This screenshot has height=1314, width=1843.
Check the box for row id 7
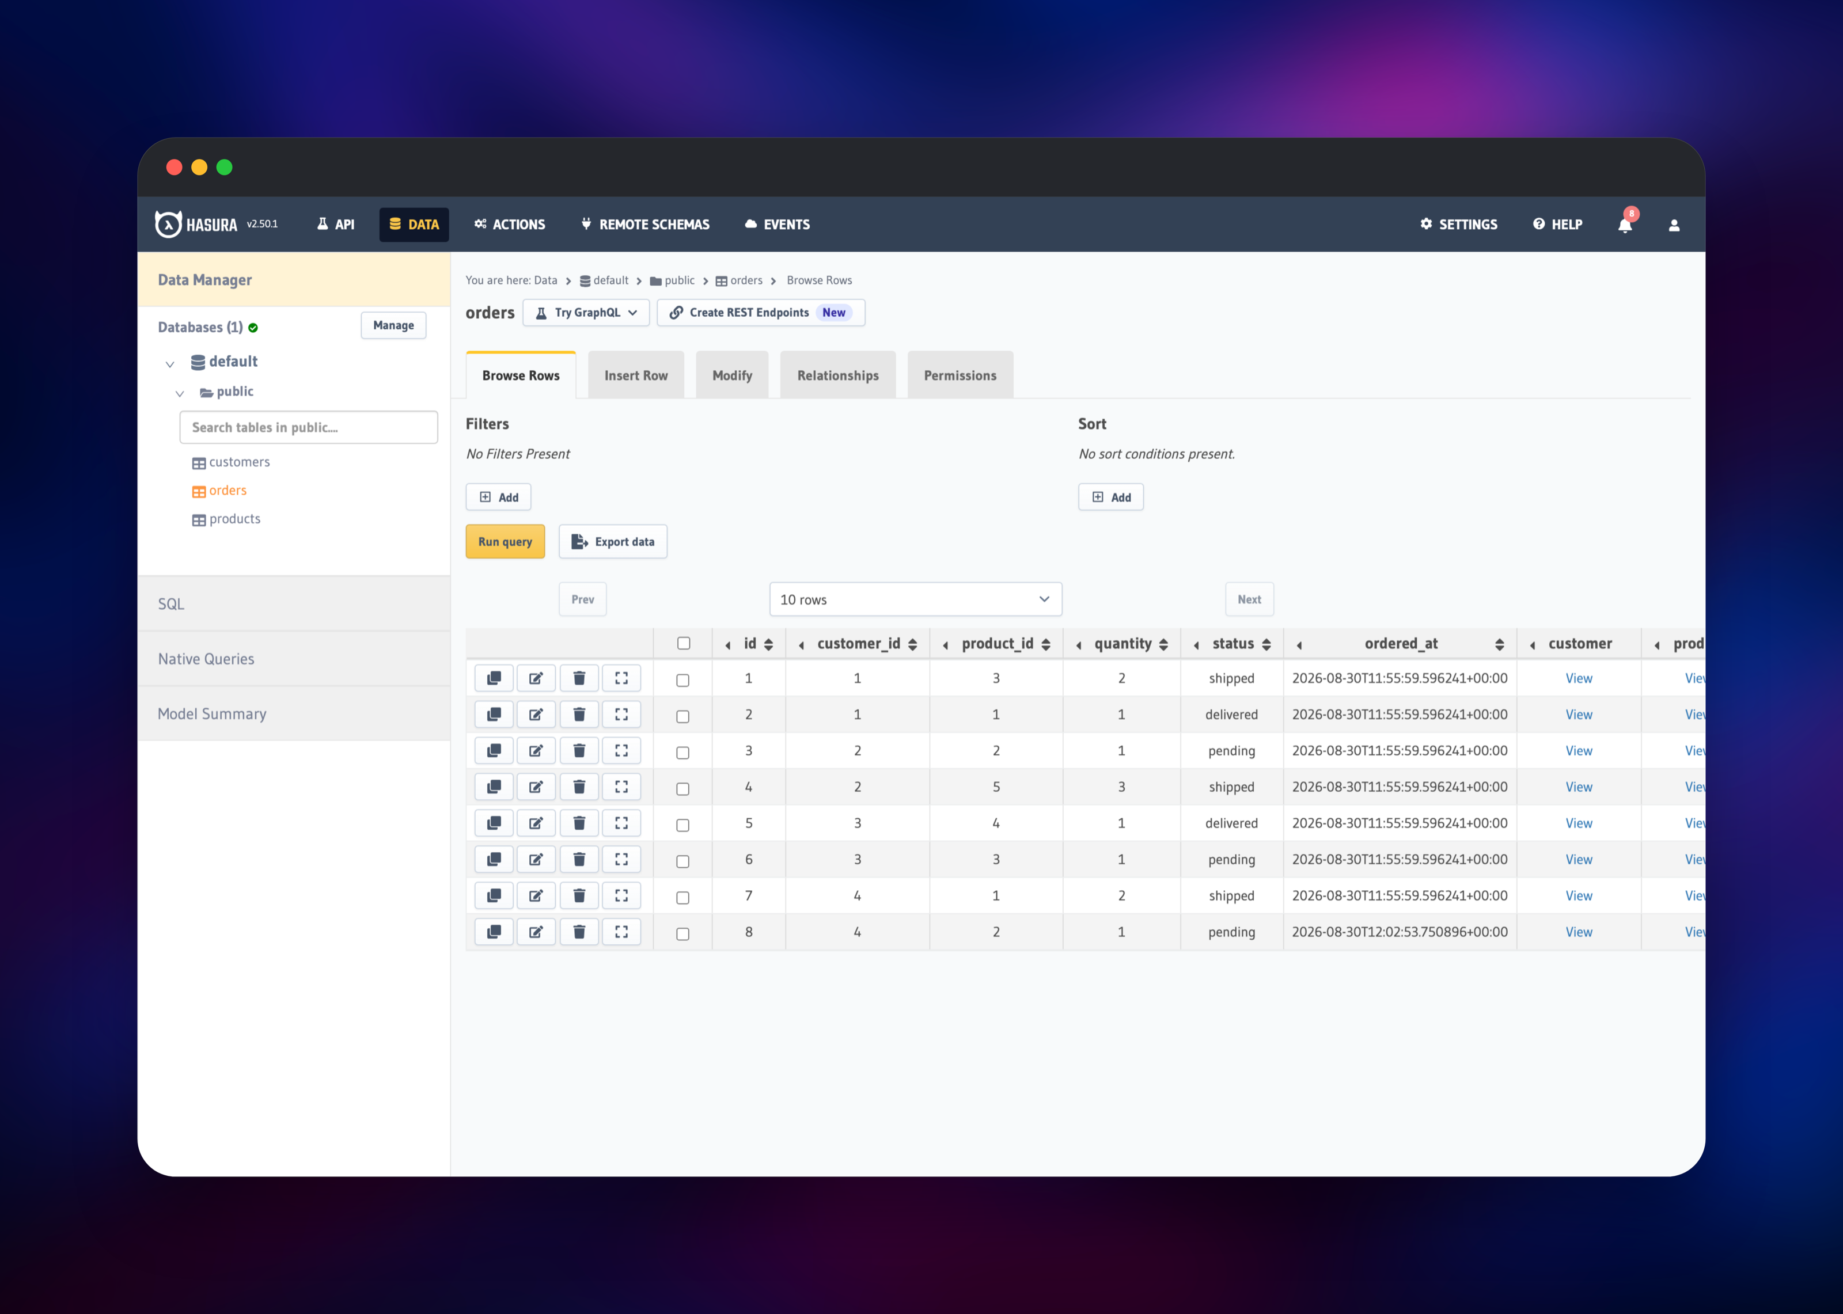[x=683, y=898]
